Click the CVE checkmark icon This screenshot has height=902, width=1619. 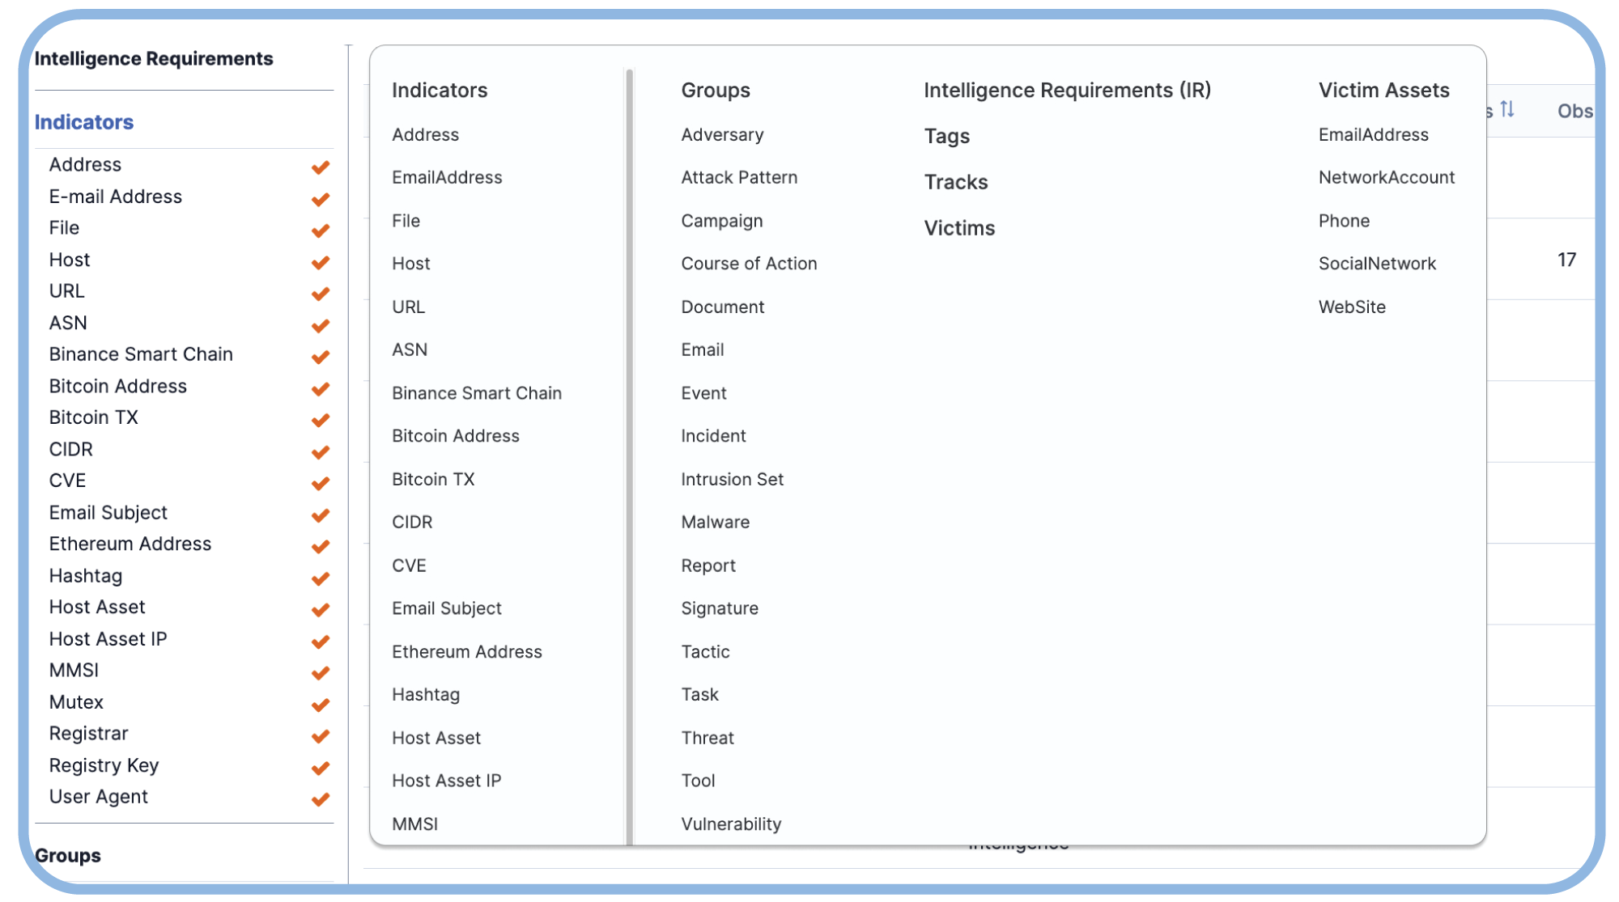321,482
